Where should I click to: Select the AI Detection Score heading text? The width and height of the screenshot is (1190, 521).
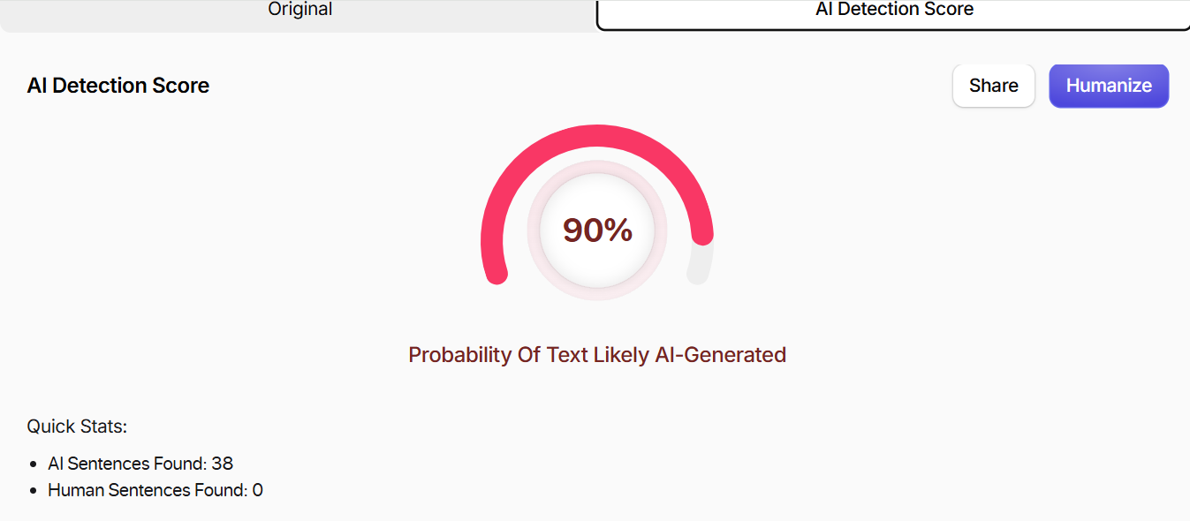[x=118, y=86]
